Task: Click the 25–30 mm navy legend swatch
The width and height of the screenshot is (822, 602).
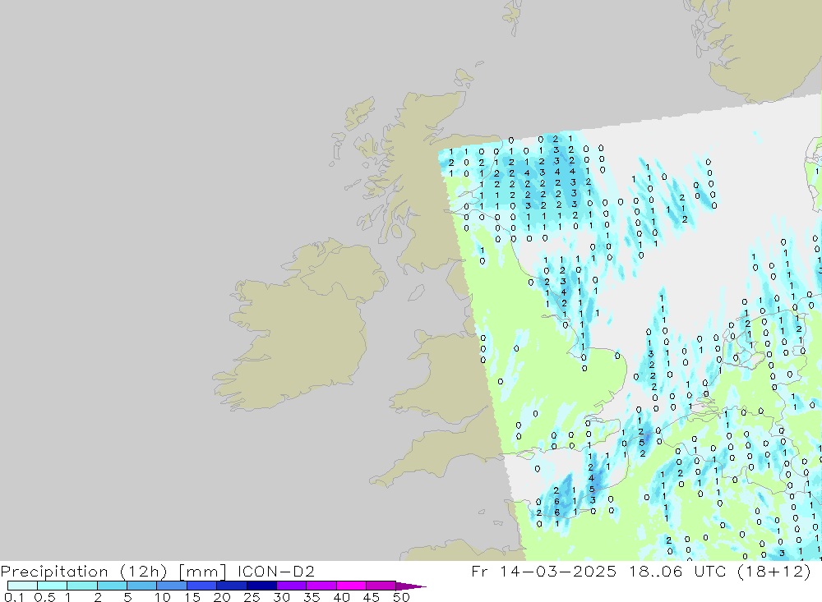Action: 261,586
